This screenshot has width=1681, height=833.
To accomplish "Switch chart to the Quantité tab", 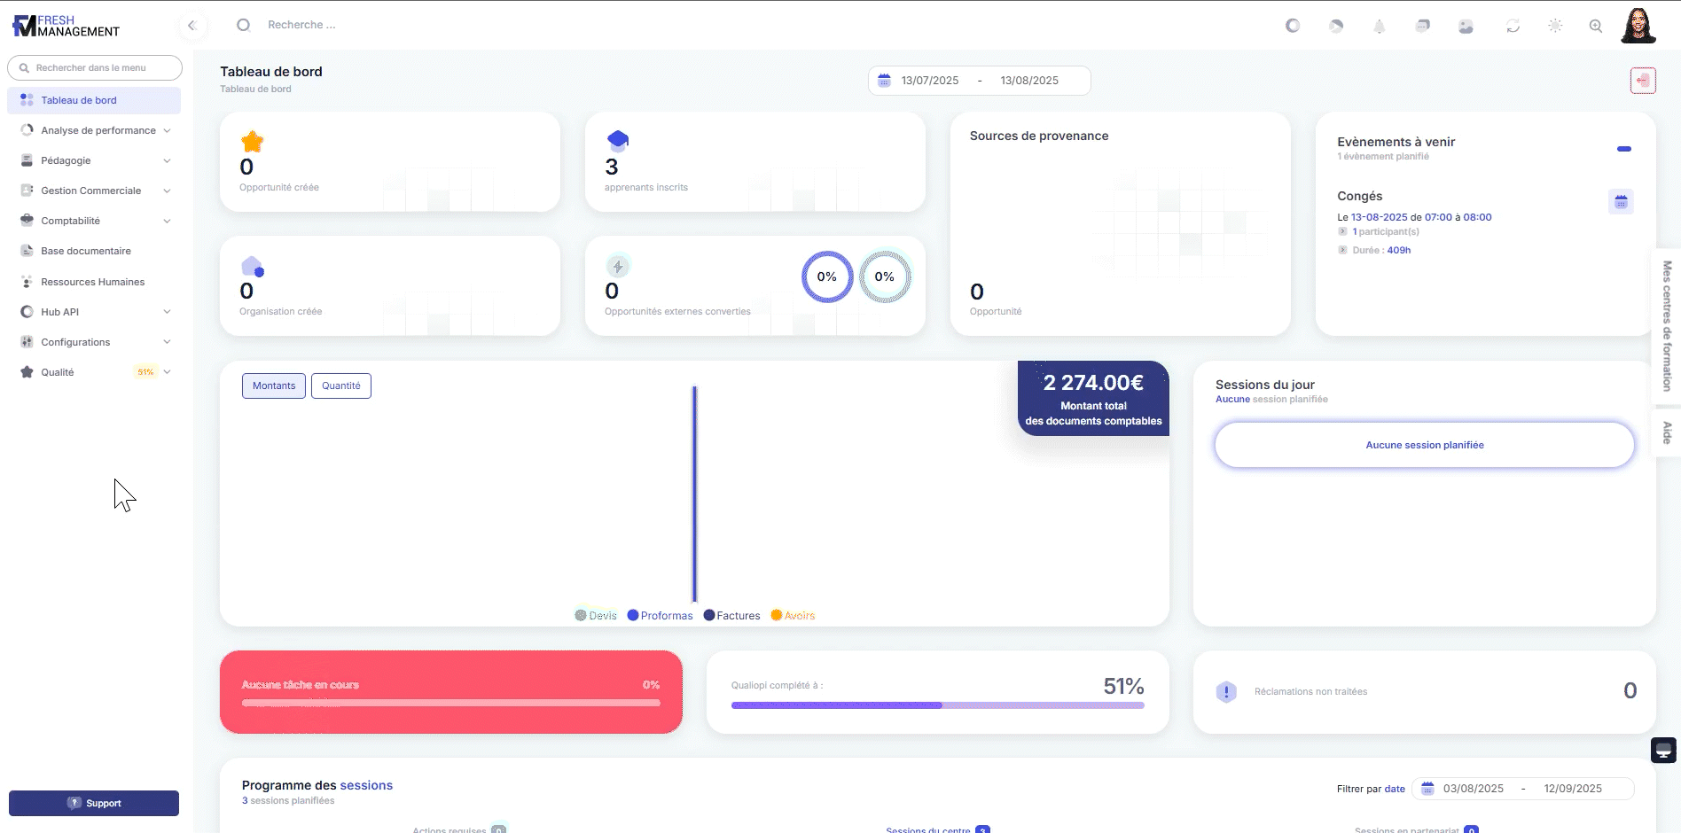I will [x=341, y=386].
